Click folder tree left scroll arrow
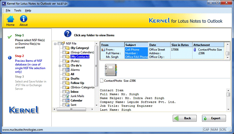The image size is (234, 134). 54,109
